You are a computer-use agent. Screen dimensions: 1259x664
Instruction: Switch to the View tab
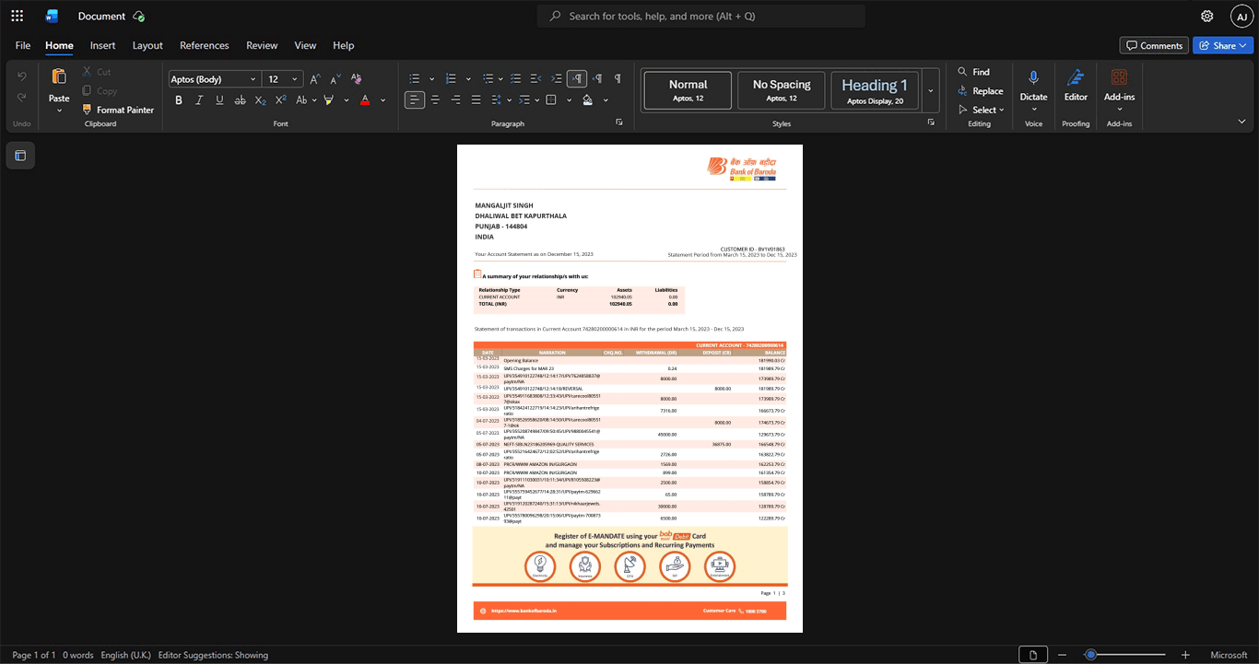pyautogui.click(x=305, y=45)
